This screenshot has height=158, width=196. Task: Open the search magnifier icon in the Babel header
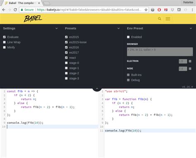pyautogui.click(x=160, y=19)
